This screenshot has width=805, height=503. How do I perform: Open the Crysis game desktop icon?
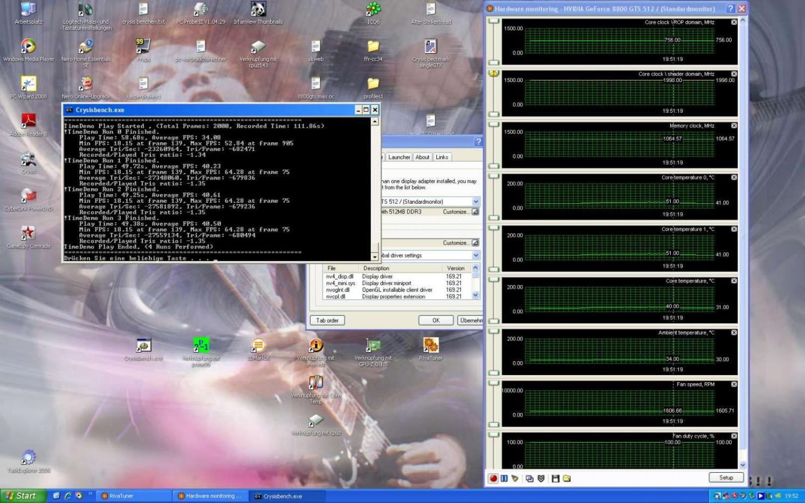tap(29, 162)
